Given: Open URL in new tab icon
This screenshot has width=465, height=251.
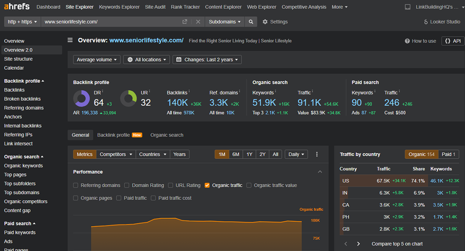Looking at the screenshot, I should pos(185,21).
